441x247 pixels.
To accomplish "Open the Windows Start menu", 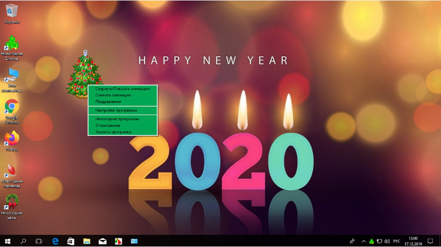I will (x=8, y=241).
